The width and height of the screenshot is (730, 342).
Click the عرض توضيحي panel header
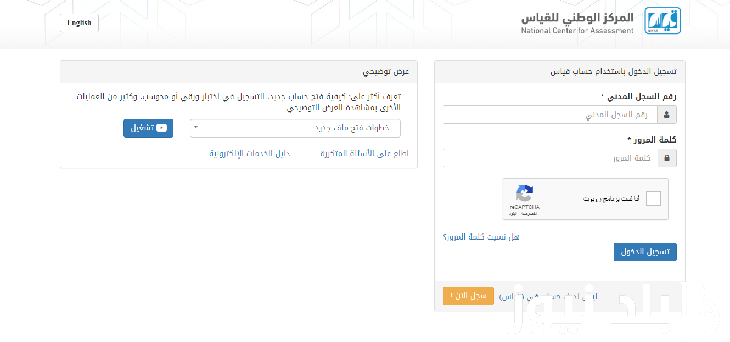239,72
